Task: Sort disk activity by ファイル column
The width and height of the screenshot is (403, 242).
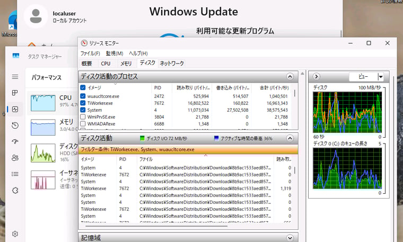Action: 205,159
